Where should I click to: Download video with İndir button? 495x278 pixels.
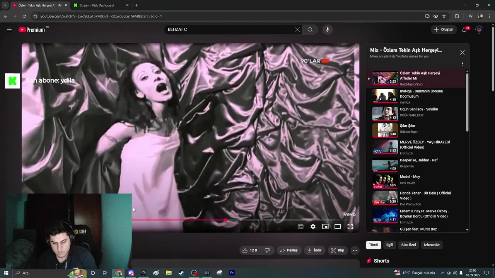(x=314, y=251)
